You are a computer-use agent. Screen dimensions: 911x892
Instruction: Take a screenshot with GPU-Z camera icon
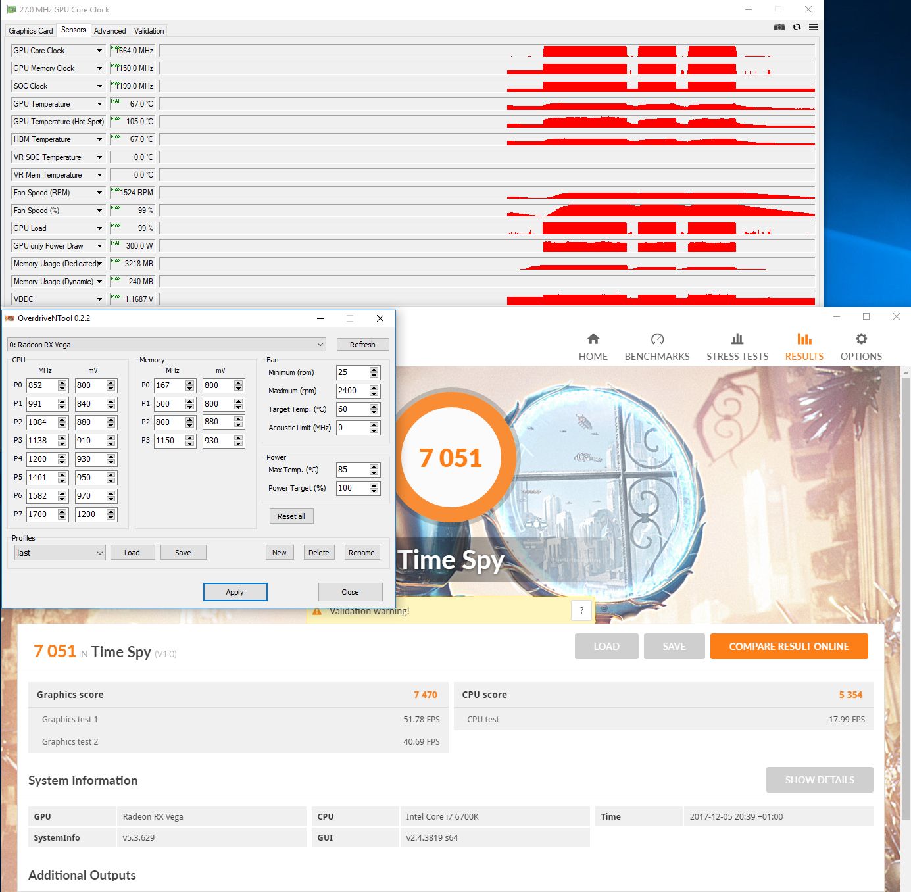point(779,27)
